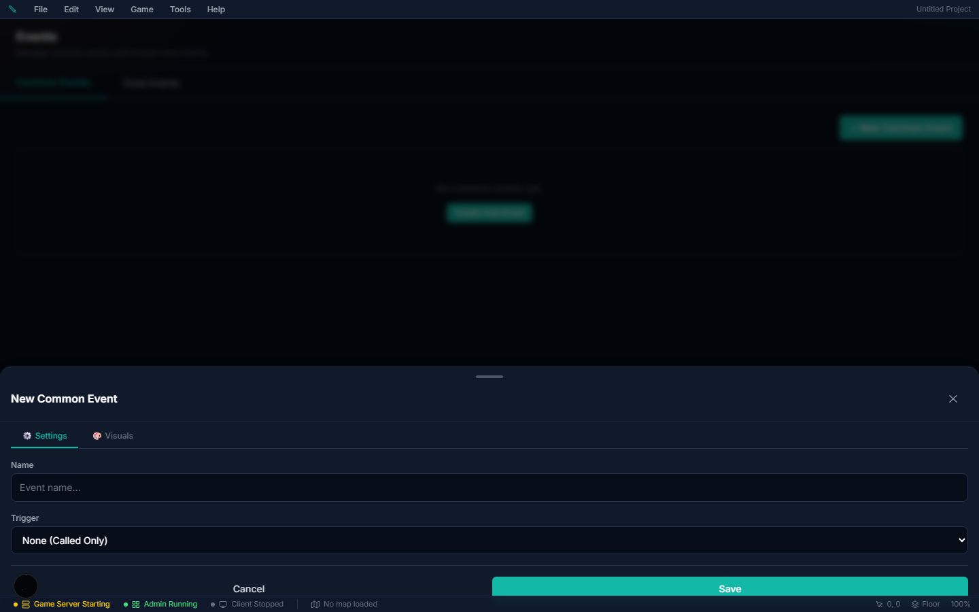Click the 0, 0 coordinates readout
Image resolution: width=979 pixels, height=612 pixels.
[893, 604]
